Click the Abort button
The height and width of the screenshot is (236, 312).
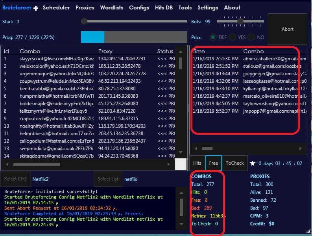(288, 29)
